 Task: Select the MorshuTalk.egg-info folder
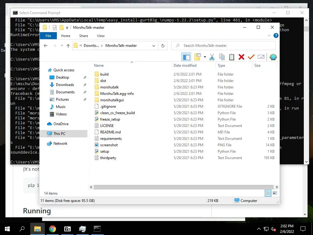pos(117,94)
